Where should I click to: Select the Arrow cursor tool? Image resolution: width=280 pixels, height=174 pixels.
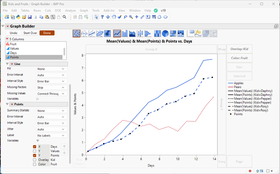(97, 17)
